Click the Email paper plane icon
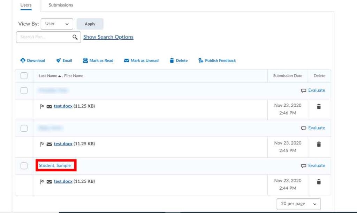357x213 pixels. 59,60
